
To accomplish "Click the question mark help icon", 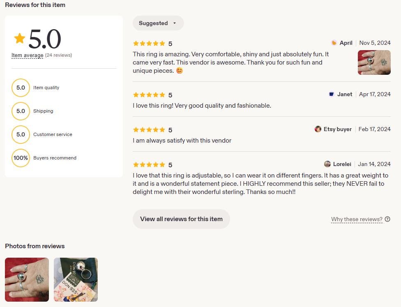I will click(387, 219).
